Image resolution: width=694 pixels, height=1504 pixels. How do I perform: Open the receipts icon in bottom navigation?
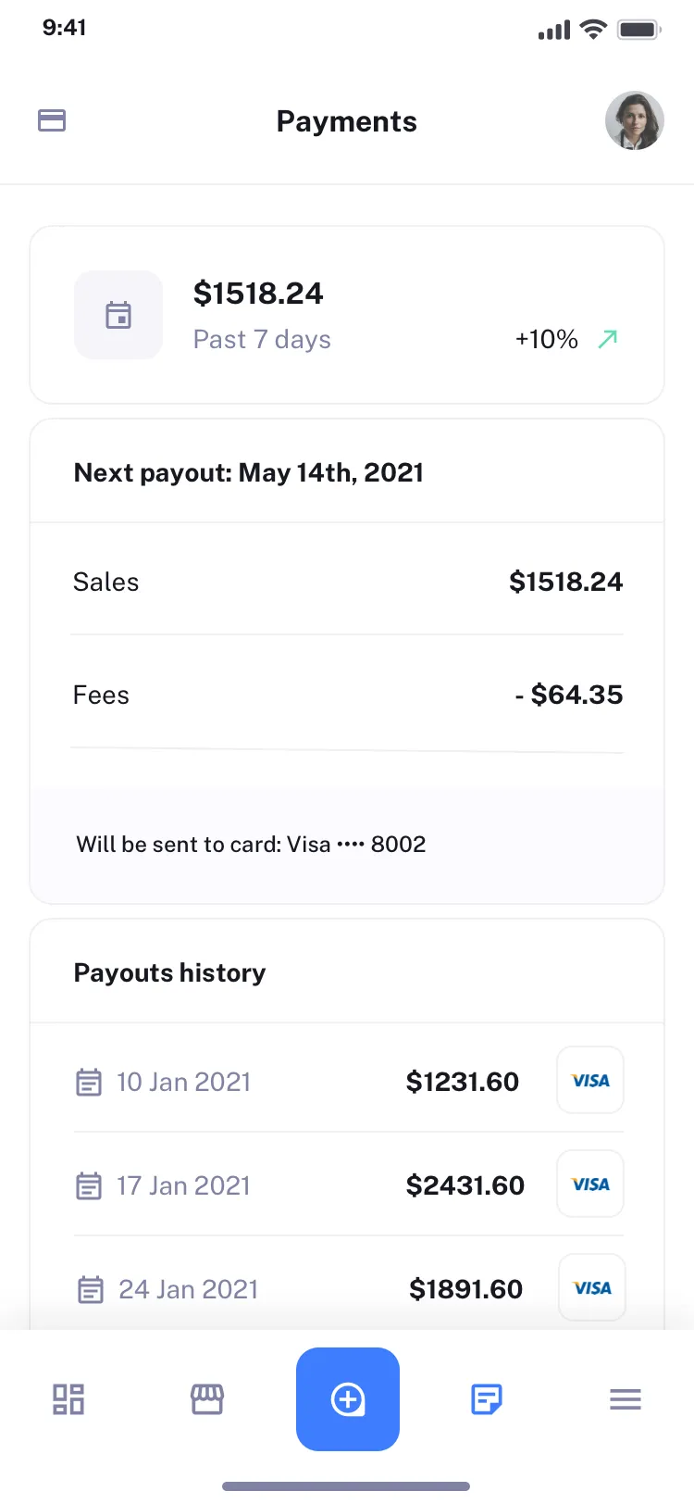click(x=486, y=1399)
